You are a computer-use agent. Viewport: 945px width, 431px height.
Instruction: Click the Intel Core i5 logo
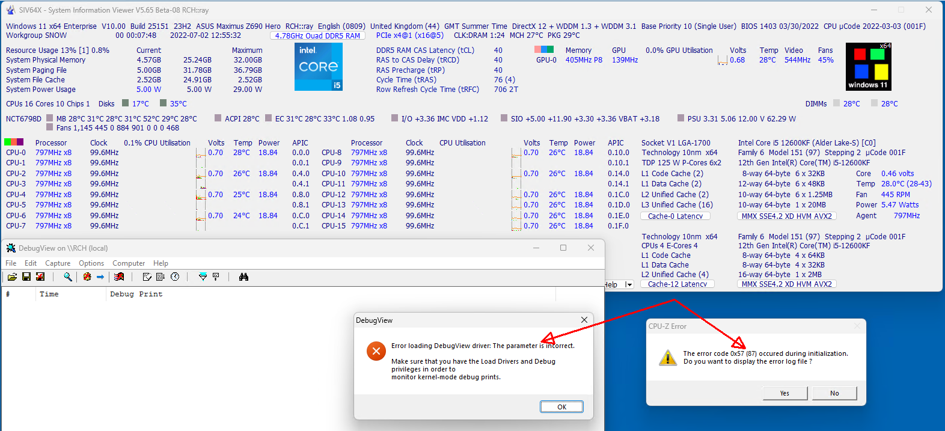tap(319, 67)
